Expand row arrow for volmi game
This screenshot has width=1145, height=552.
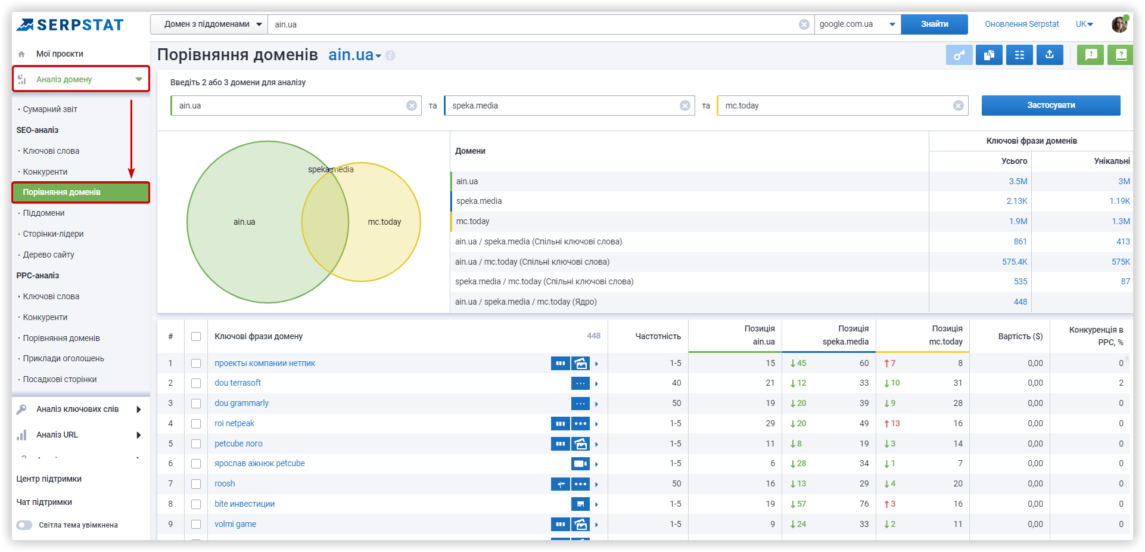click(596, 525)
